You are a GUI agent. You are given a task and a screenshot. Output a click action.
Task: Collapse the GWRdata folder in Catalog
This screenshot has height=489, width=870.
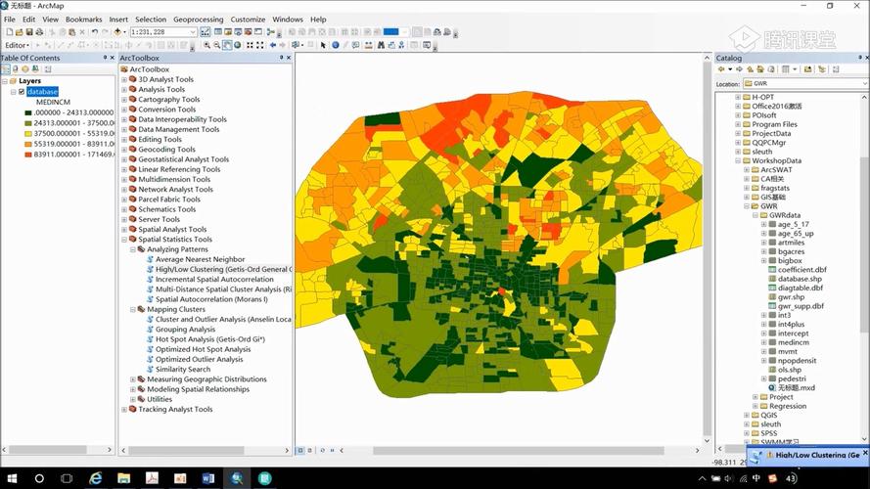tap(756, 215)
